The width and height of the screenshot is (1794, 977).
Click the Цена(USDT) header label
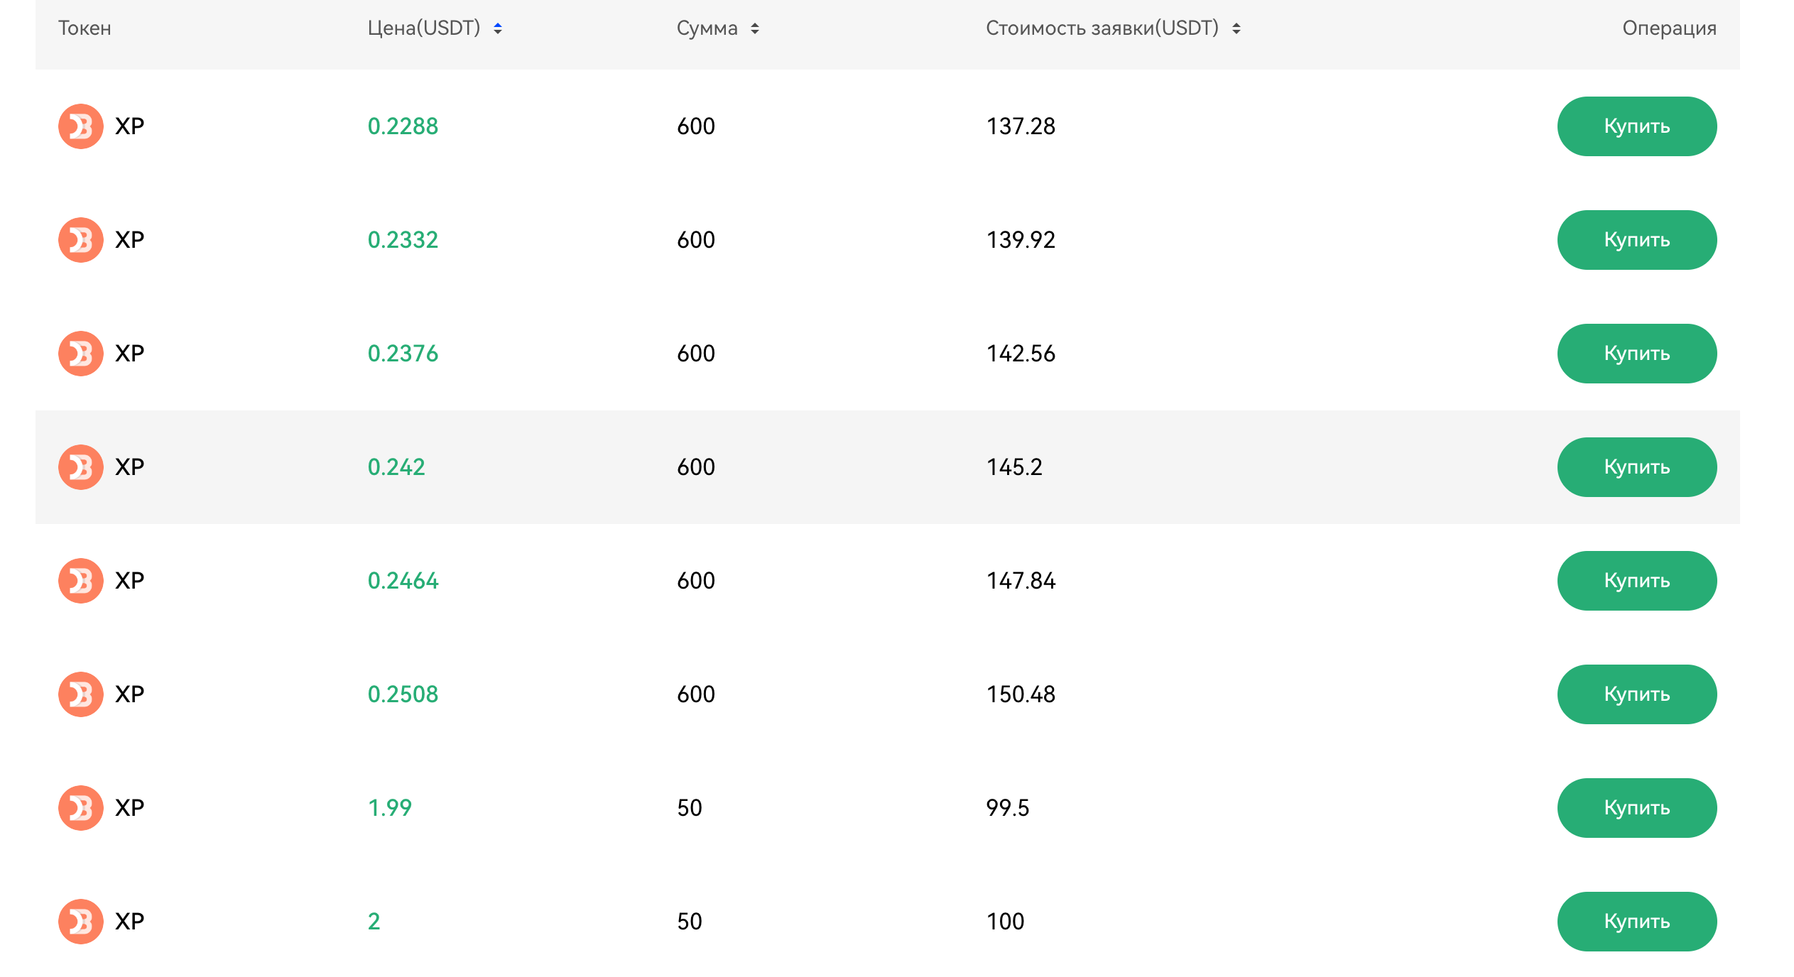click(x=424, y=28)
